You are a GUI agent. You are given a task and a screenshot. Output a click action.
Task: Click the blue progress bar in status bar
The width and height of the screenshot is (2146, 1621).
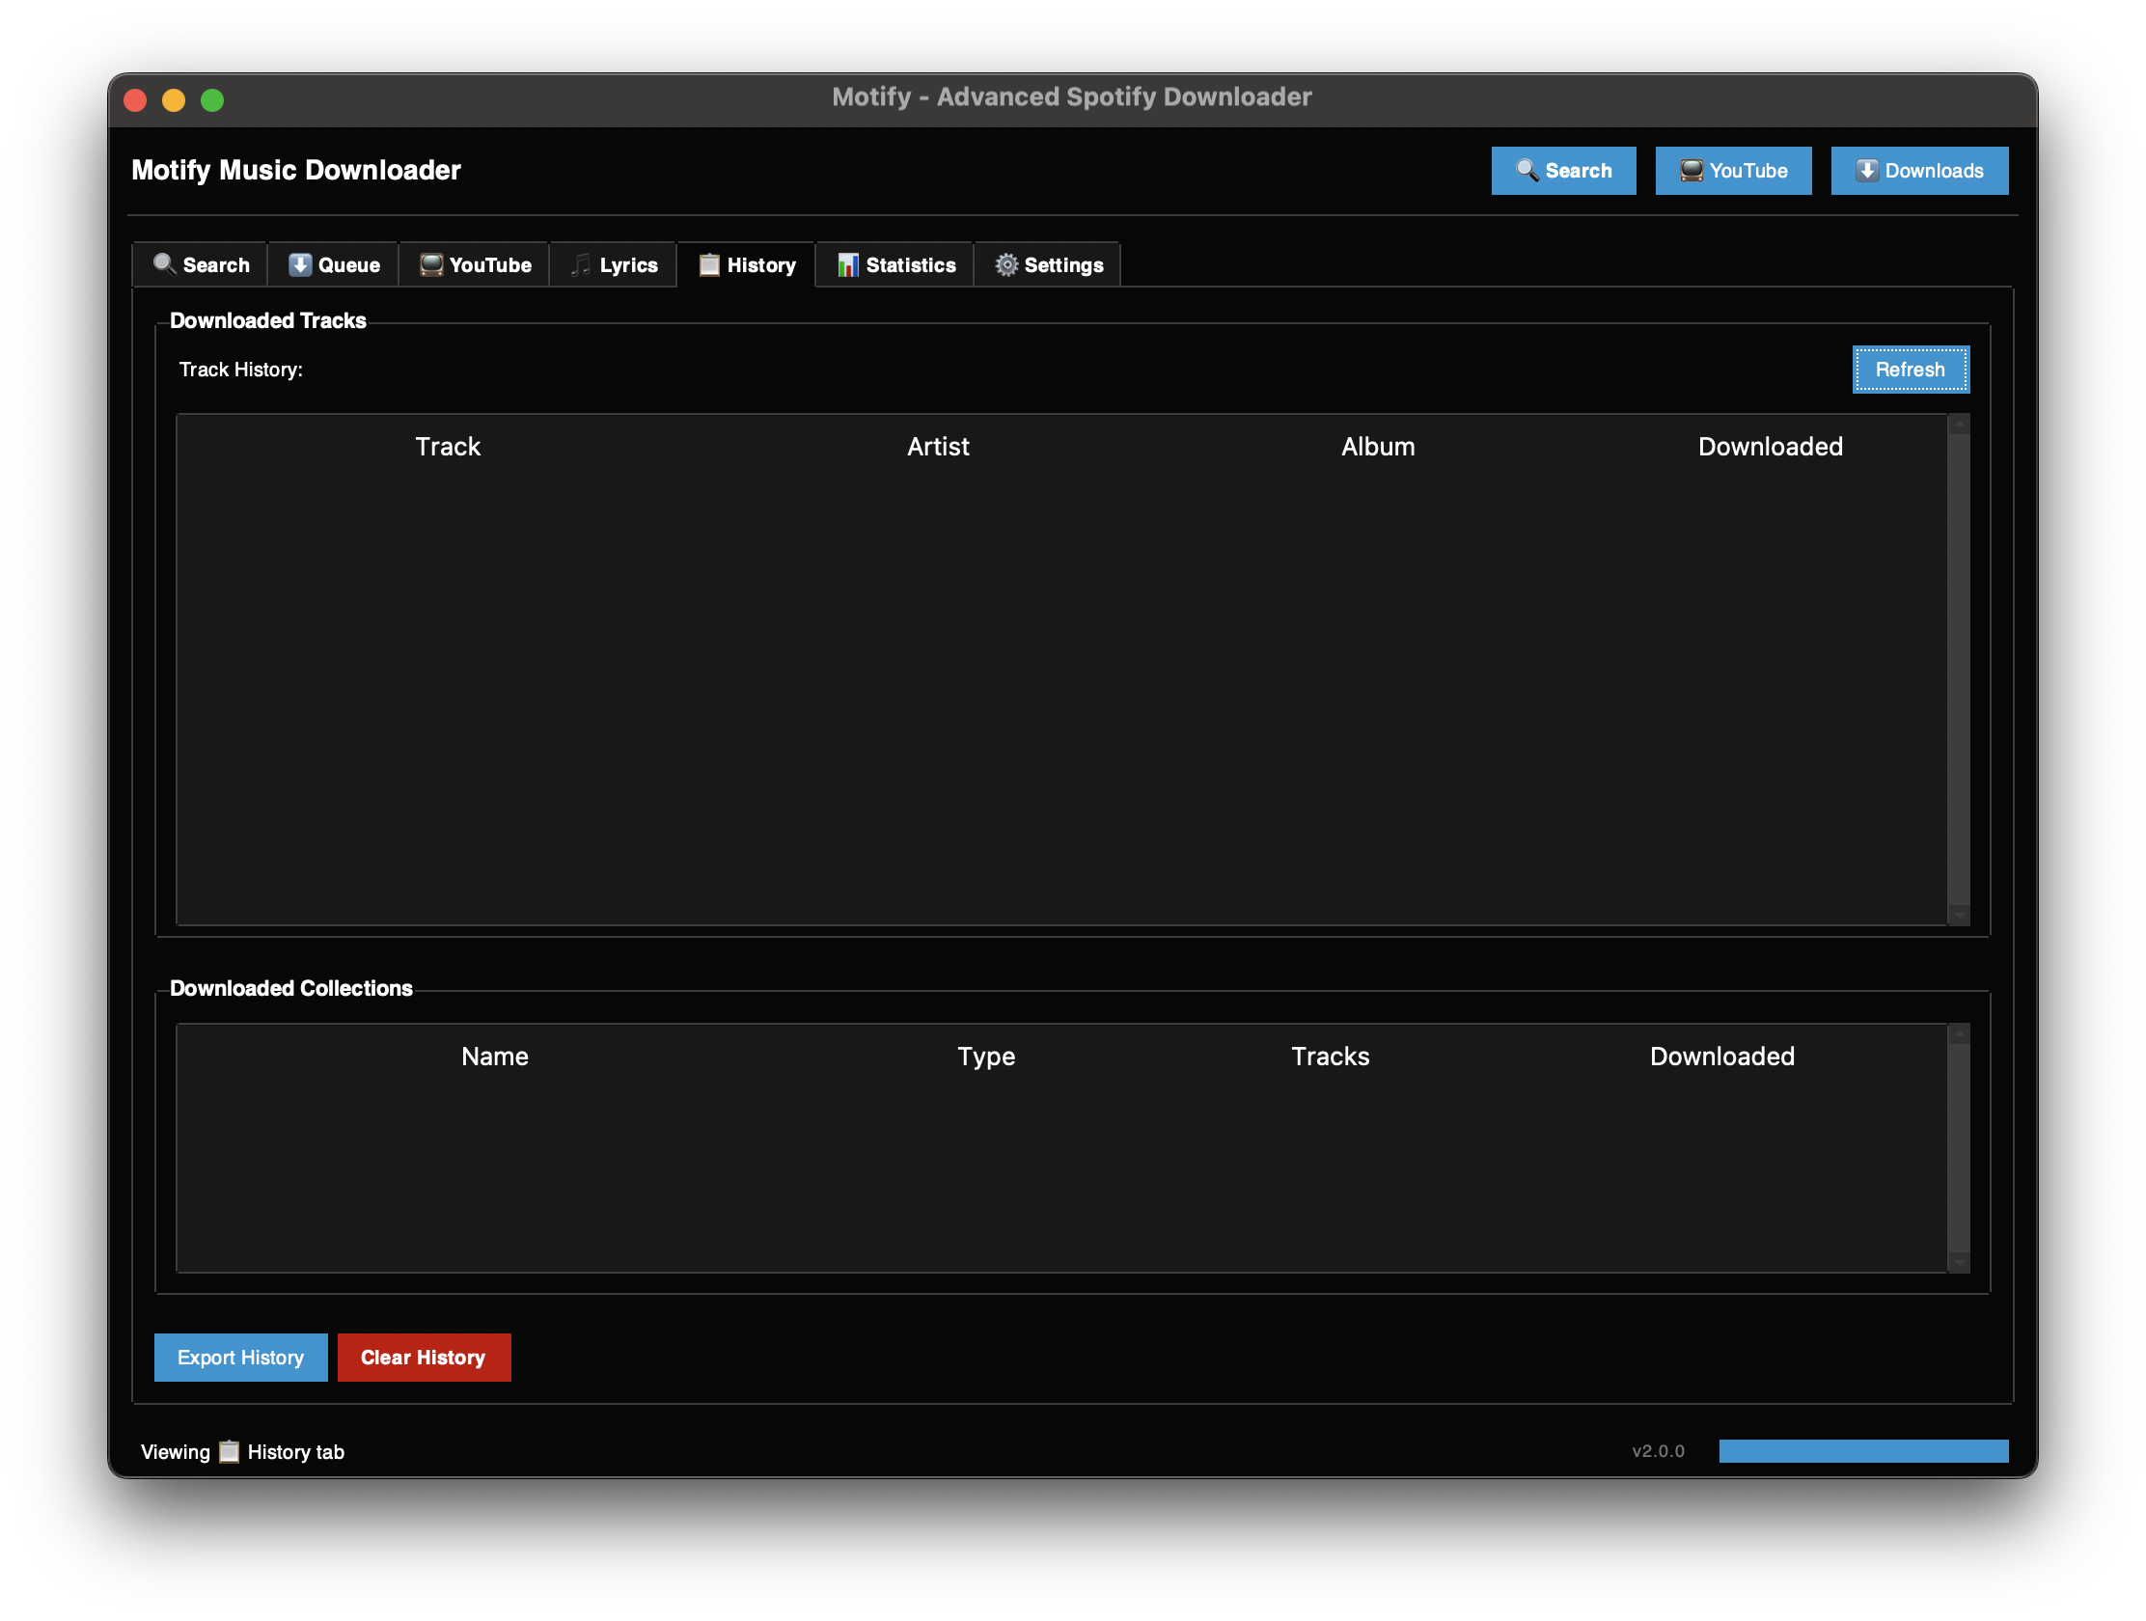click(1863, 1451)
